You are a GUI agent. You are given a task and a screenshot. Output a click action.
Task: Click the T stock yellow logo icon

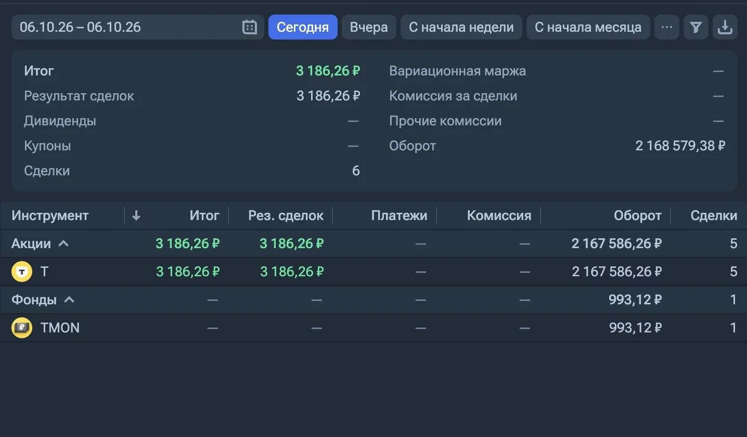point(22,272)
